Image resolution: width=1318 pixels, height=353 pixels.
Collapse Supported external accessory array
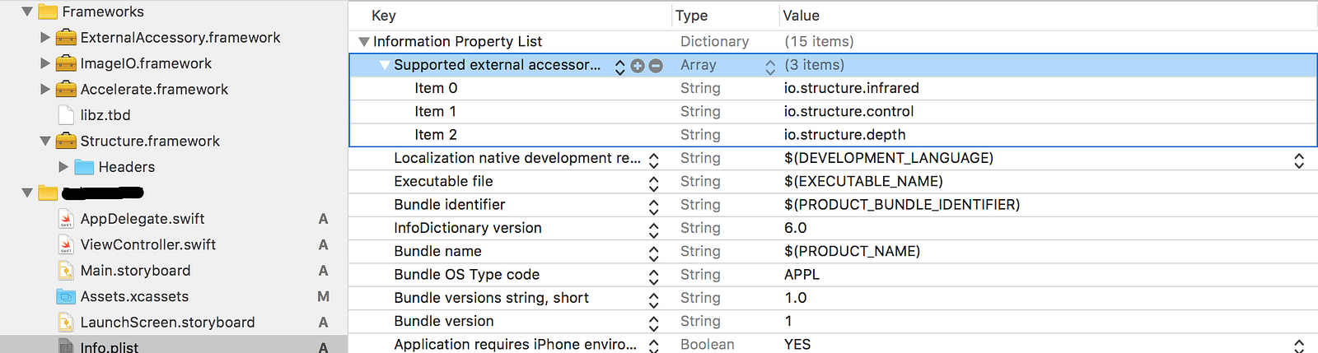(x=384, y=65)
